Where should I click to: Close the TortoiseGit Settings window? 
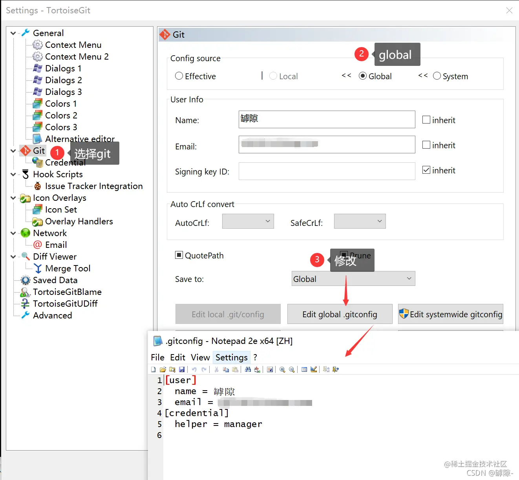click(509, 10)
